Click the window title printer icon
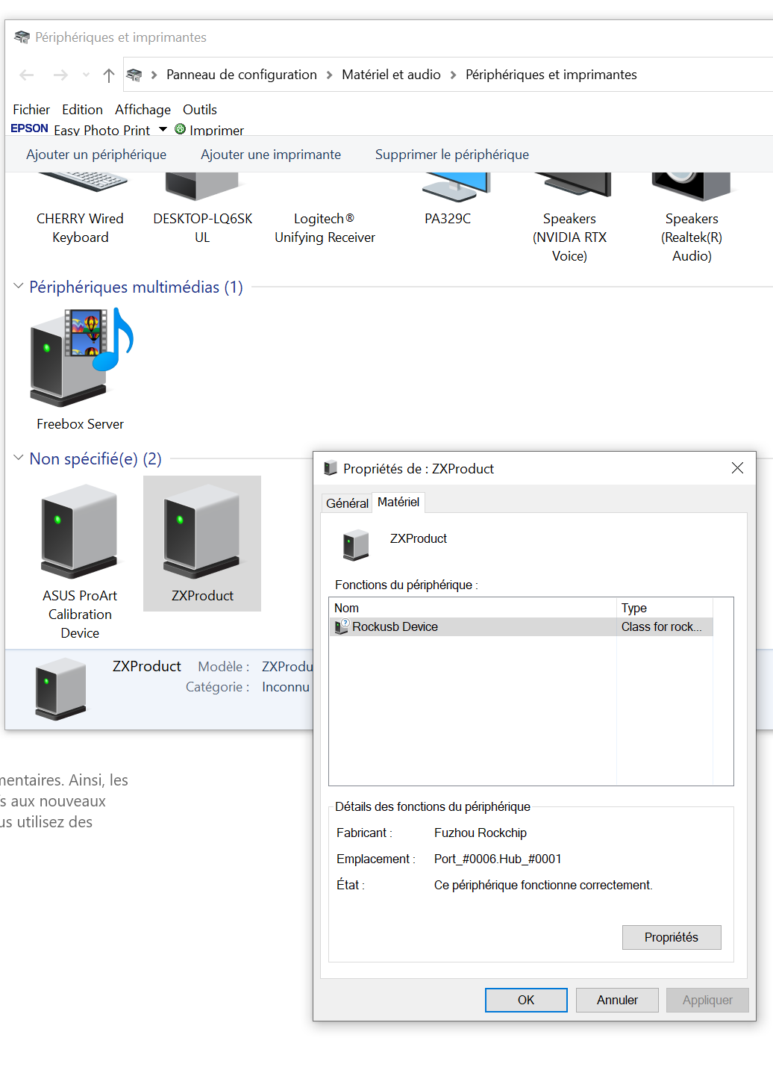Image resolution: width=773 pixels, height=1070 pixels. pyautogui.click(x=22, y=37)
